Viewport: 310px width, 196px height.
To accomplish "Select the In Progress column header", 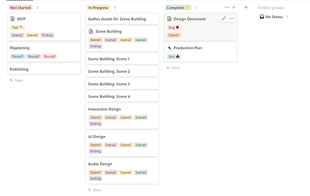I will 98,8.
